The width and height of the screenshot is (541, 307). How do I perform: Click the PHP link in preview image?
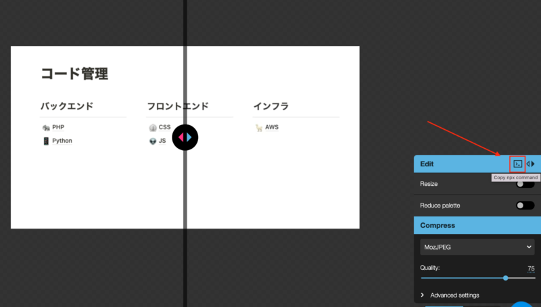coord(58,127)
